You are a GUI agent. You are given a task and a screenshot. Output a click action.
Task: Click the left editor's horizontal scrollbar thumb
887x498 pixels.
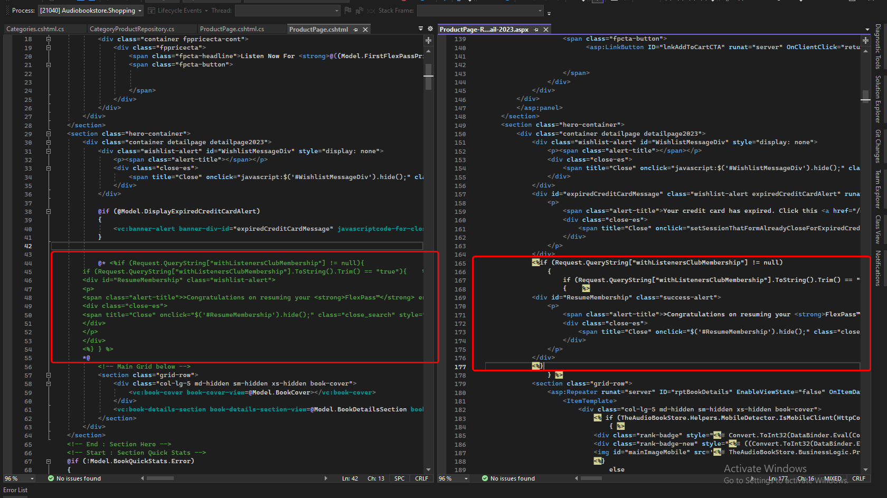(160, 478)
